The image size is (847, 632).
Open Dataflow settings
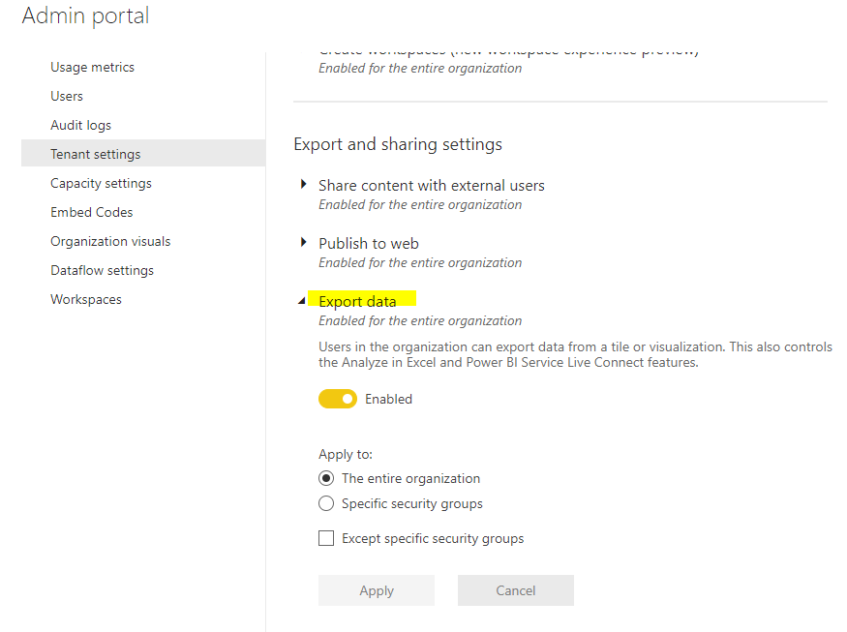[x=102, y=270]
